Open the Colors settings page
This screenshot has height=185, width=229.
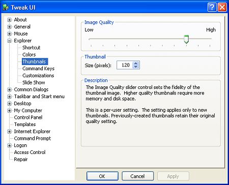click(x=29, y=54)
